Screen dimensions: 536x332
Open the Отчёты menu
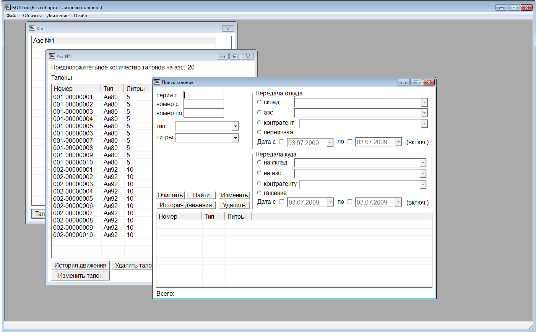click(x=81, y=16)
